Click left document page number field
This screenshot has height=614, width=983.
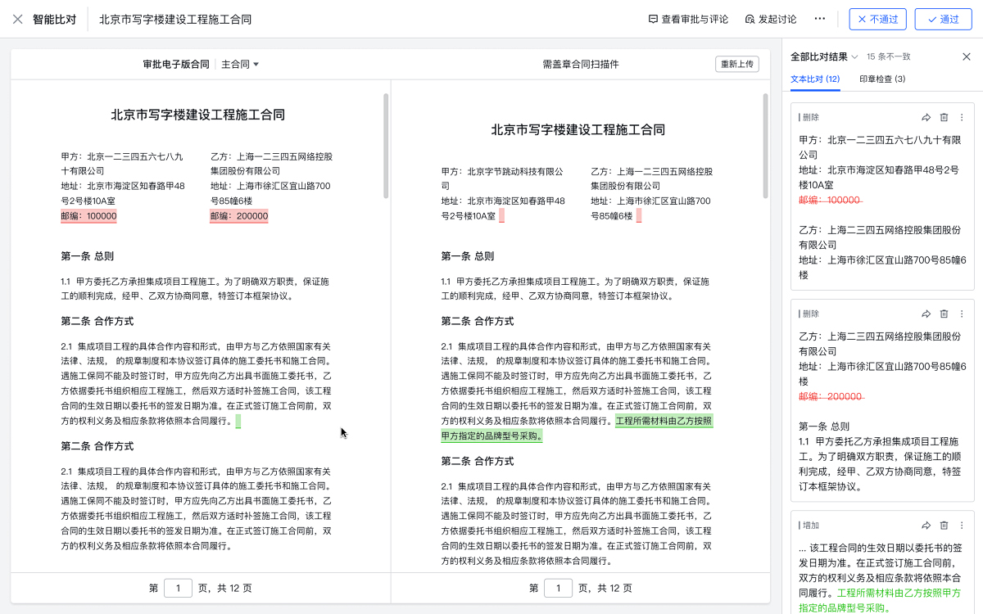click(178, 588)
